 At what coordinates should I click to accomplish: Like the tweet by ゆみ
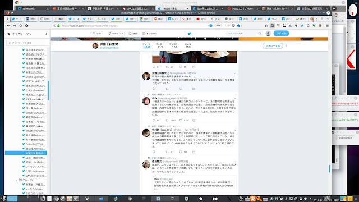[181, 120]
